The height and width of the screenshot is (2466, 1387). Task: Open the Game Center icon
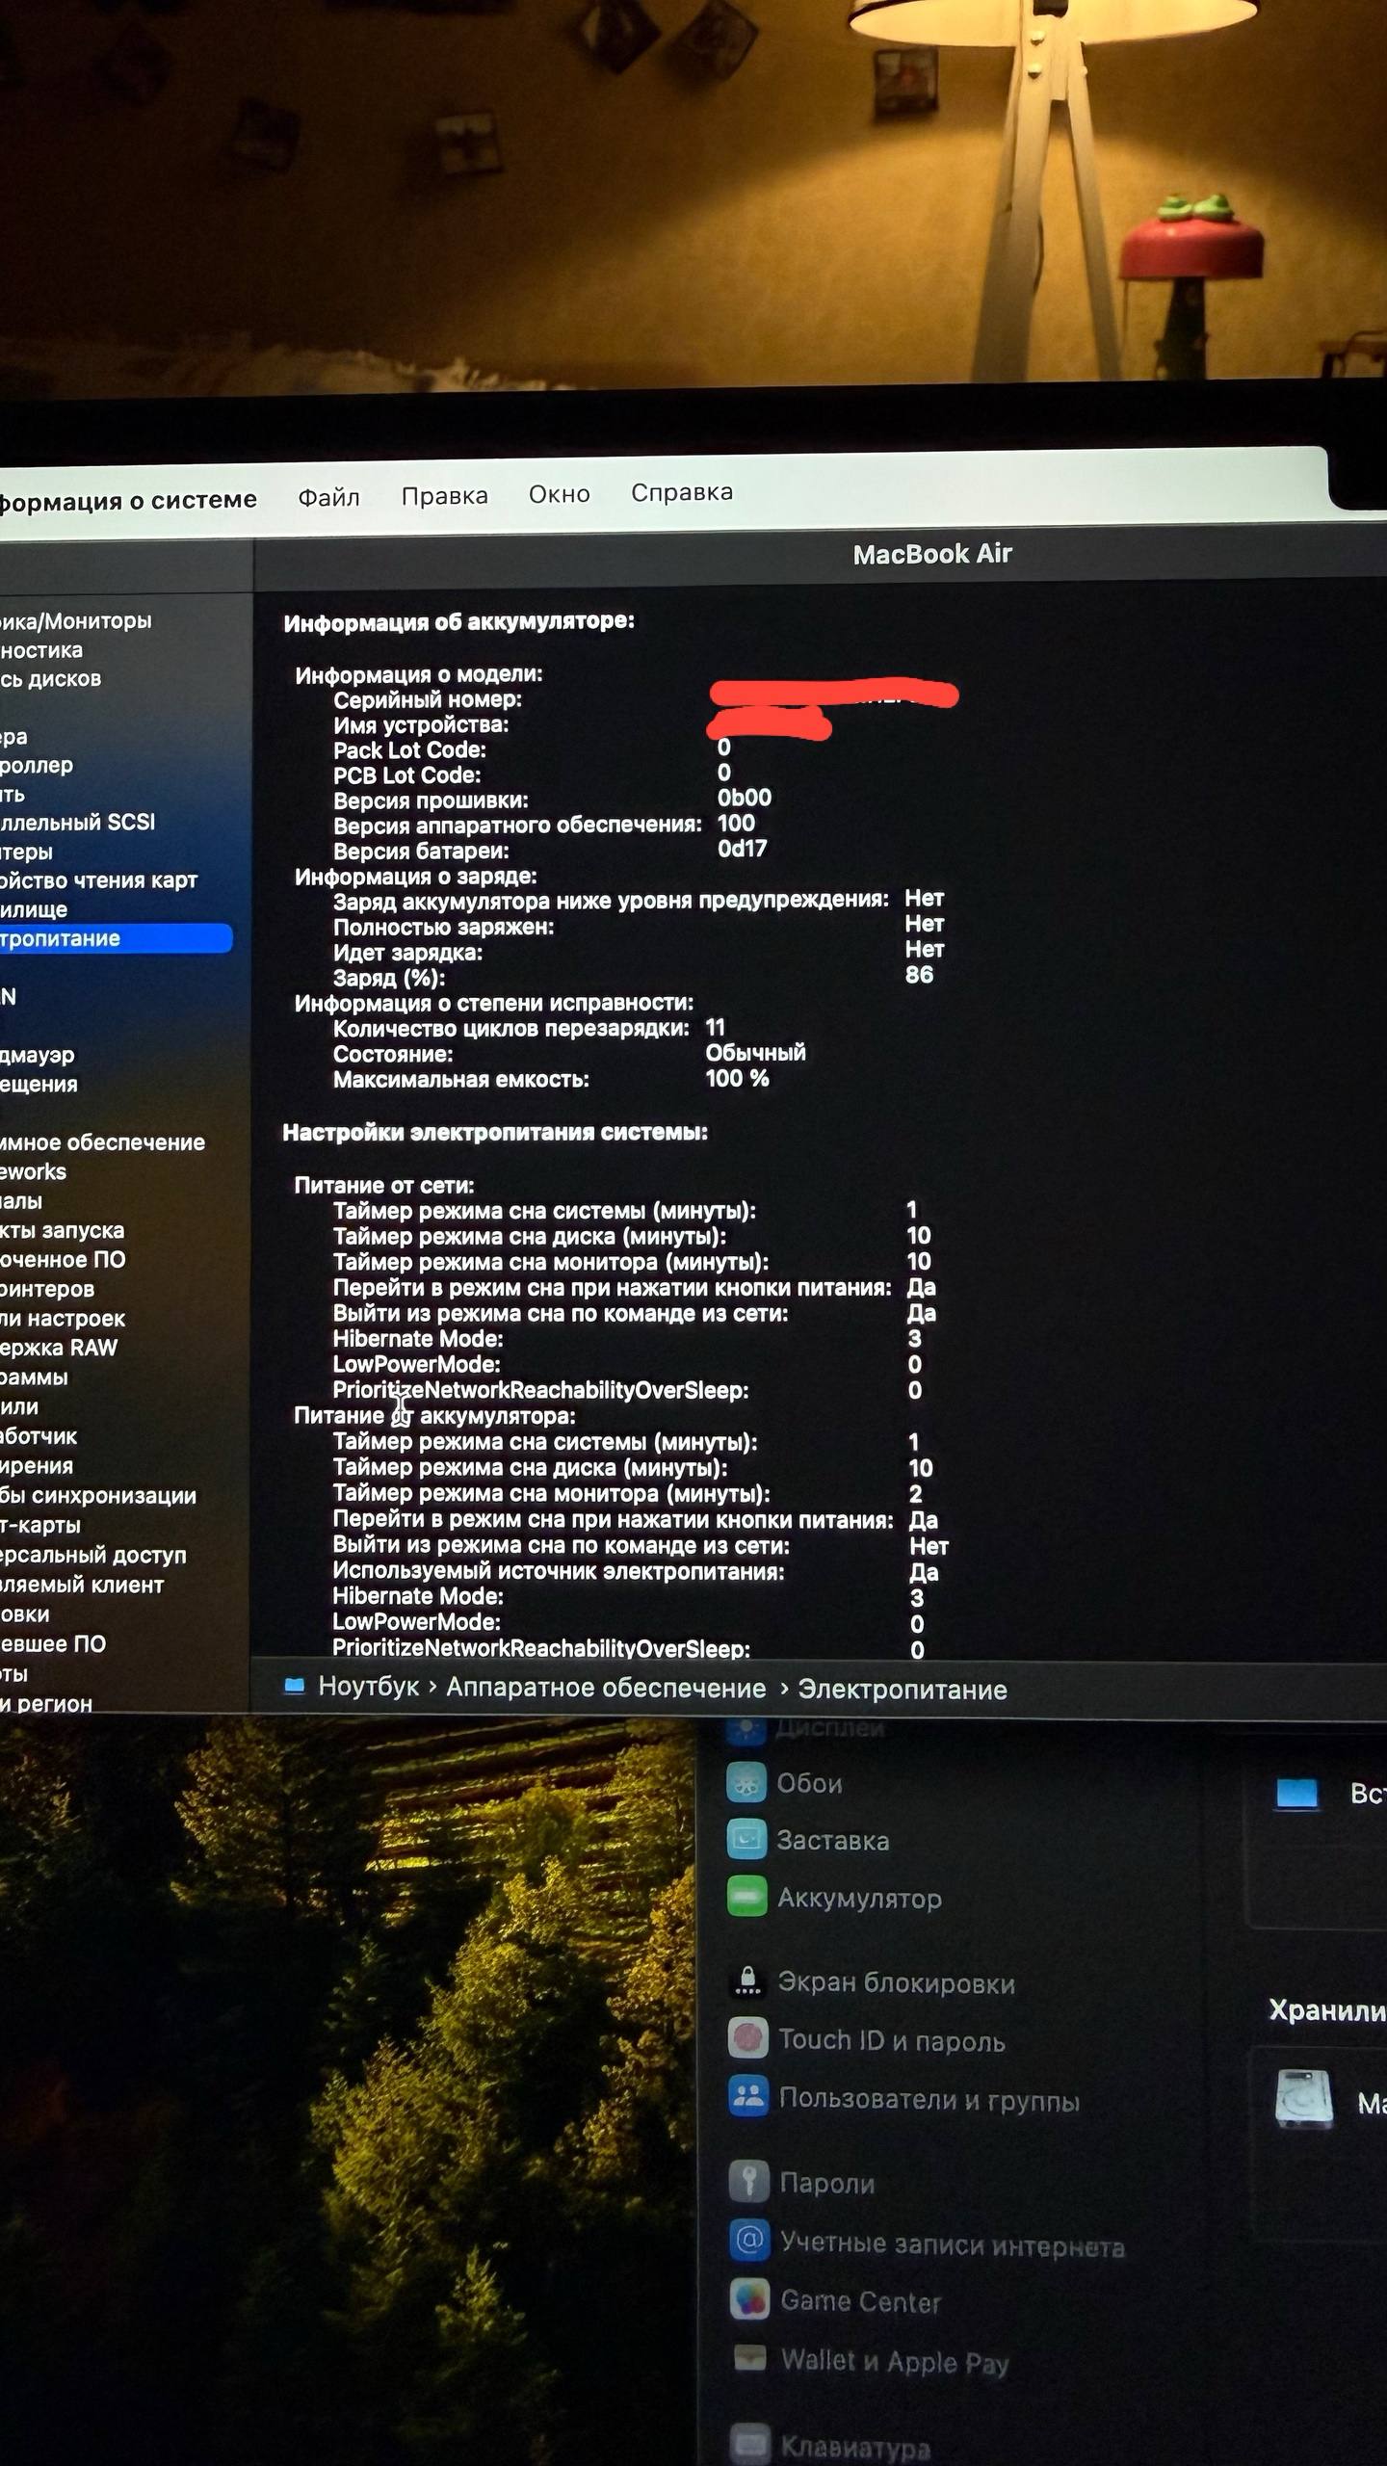coord(749,2299)
